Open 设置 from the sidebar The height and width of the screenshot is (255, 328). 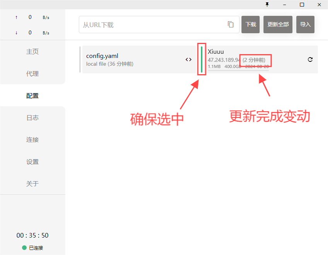(x=32, y=162)
